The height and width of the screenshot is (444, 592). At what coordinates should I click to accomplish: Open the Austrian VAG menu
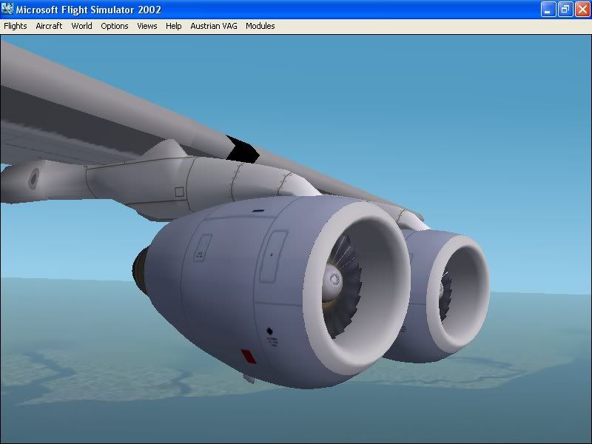pyautogui.click(x=213, y=26)
